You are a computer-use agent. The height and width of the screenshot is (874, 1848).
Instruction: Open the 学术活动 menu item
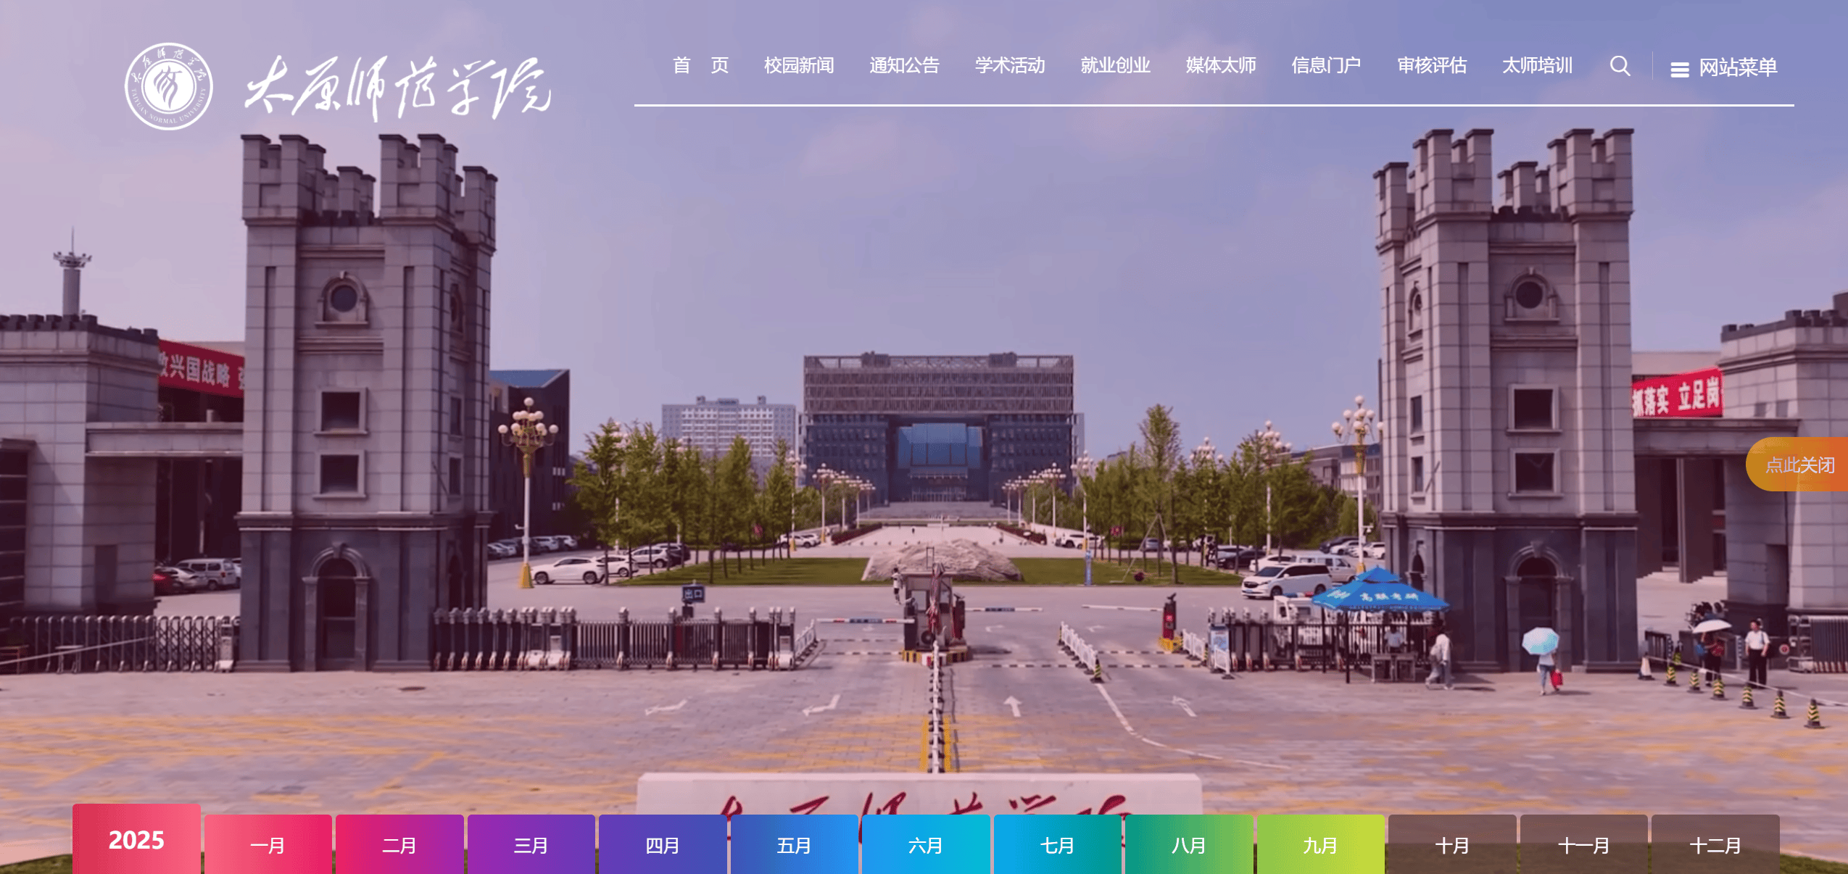tap(1010, 66)
